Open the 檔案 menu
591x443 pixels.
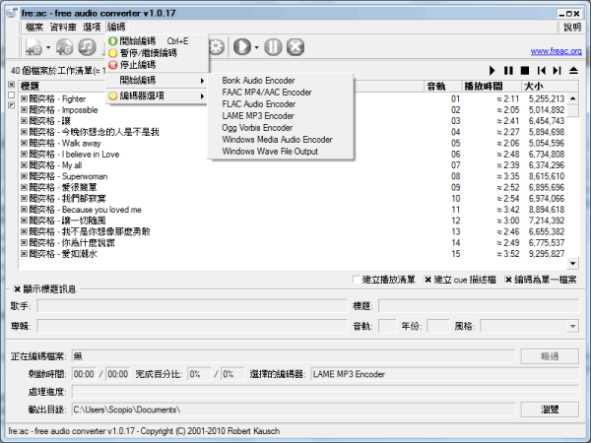pyautogui.click(x=34, y=28)
